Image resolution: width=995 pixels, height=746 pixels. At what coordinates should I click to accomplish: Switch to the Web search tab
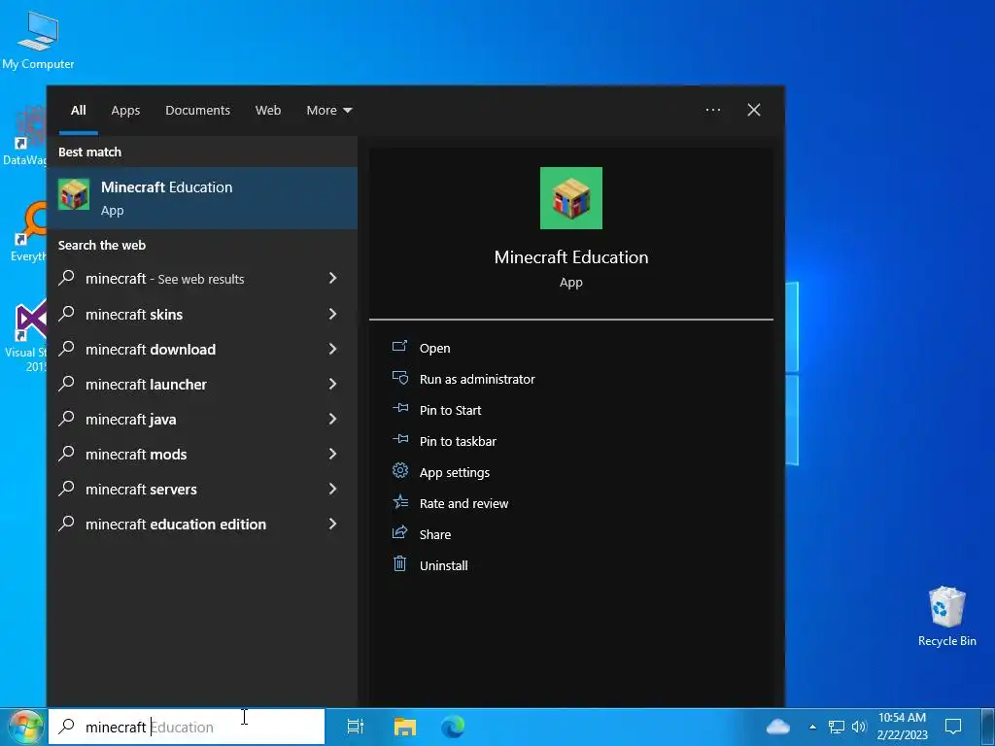point(268,111)
